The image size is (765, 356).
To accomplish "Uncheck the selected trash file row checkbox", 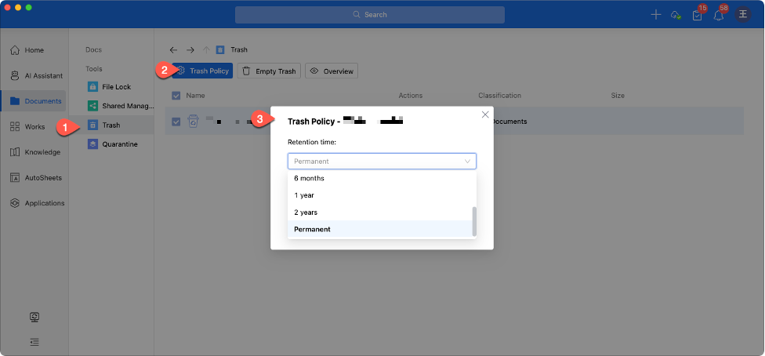I will (x=176, y=122).
